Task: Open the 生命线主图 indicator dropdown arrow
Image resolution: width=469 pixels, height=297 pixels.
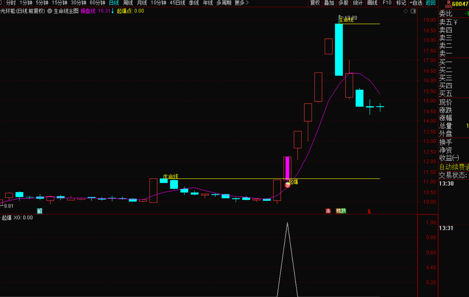Action: pos(50,11)
